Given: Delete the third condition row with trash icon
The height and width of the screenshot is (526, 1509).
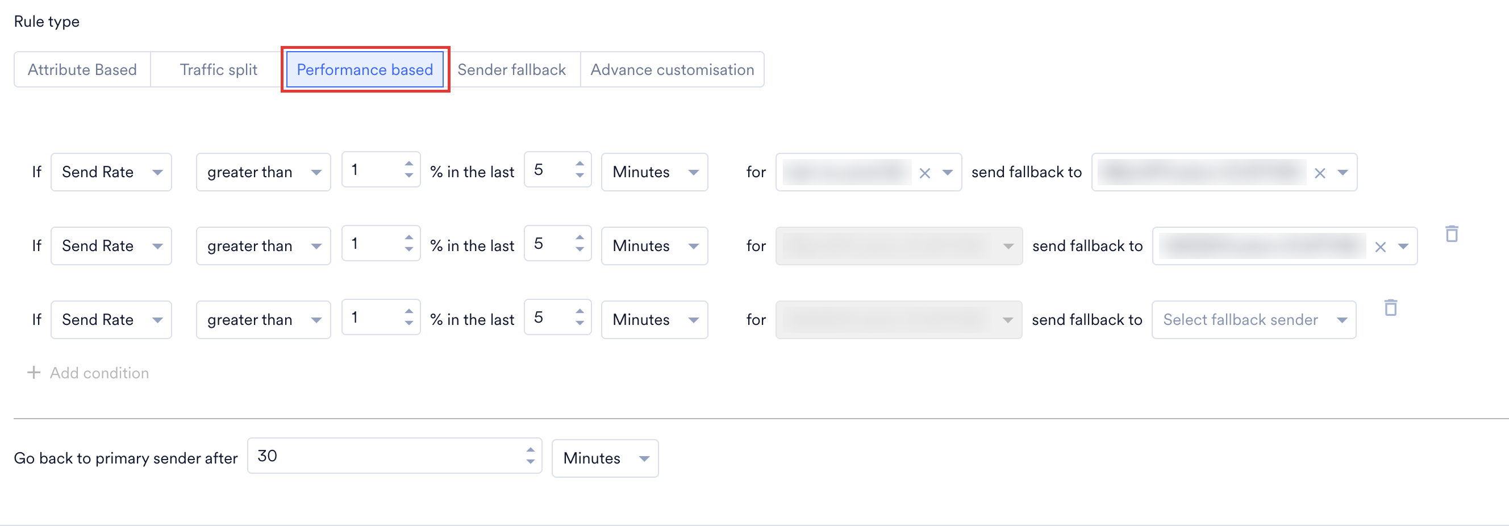Looking at the screenshot, I should coord(1391,307).
